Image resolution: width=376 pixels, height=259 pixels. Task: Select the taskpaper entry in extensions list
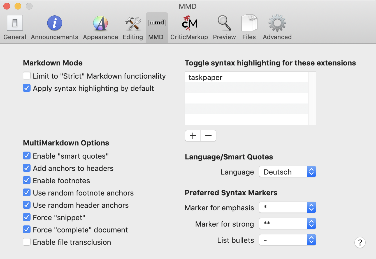coord(247,77)
